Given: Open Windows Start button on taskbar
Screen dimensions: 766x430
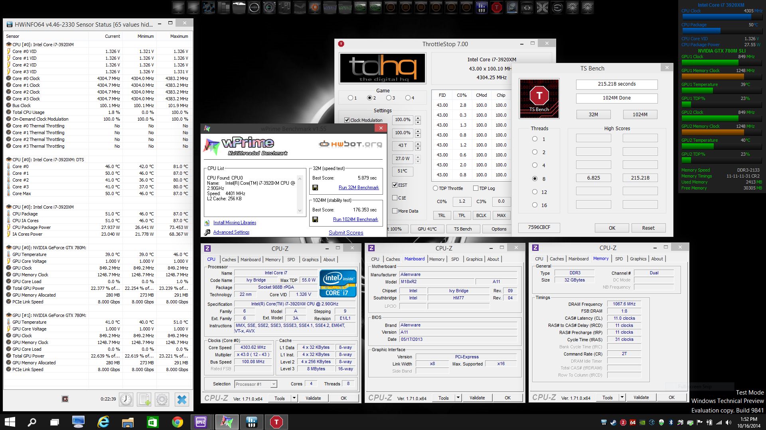Looking at the screenshot, I should pos(10,422).
